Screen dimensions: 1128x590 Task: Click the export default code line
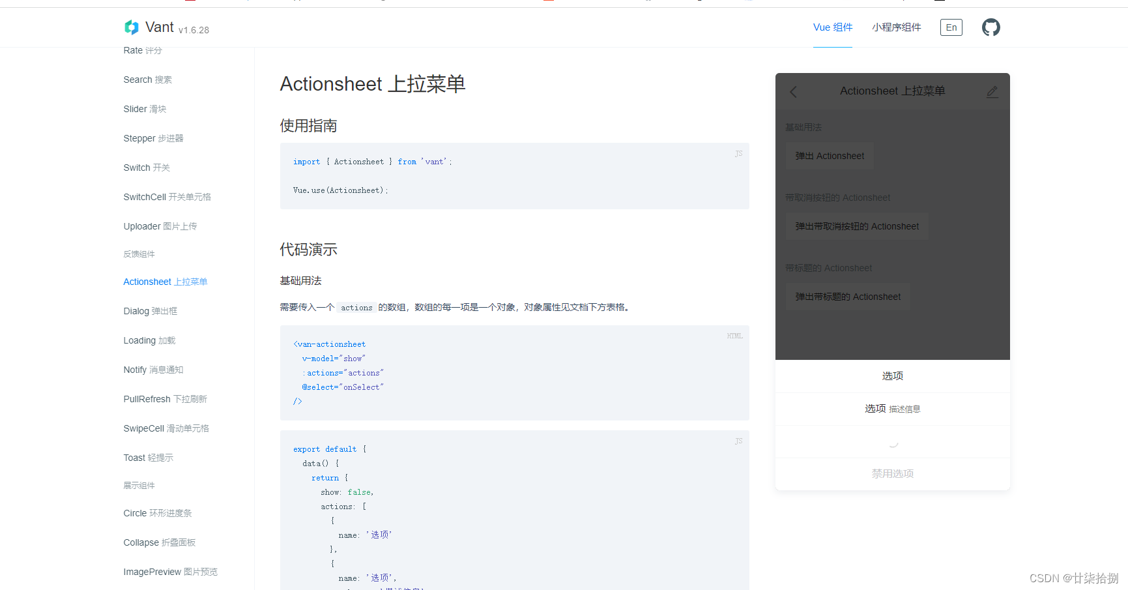(x=330, y=449)
